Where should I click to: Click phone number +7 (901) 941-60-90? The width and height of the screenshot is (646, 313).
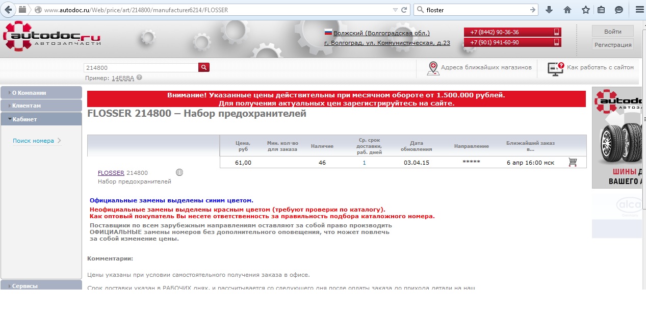pos(512,42)
